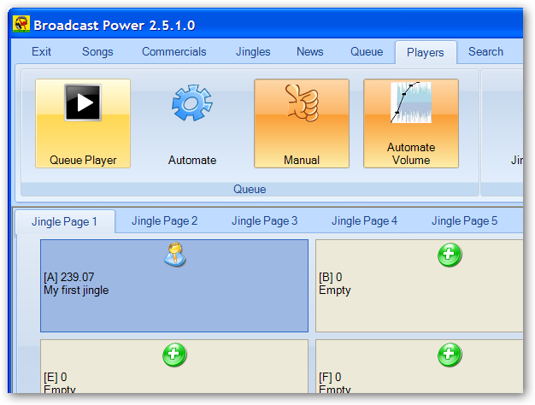This screenshot has width=535, height=405.
Task: Click the Manual button label
Action: coord(302,160)
